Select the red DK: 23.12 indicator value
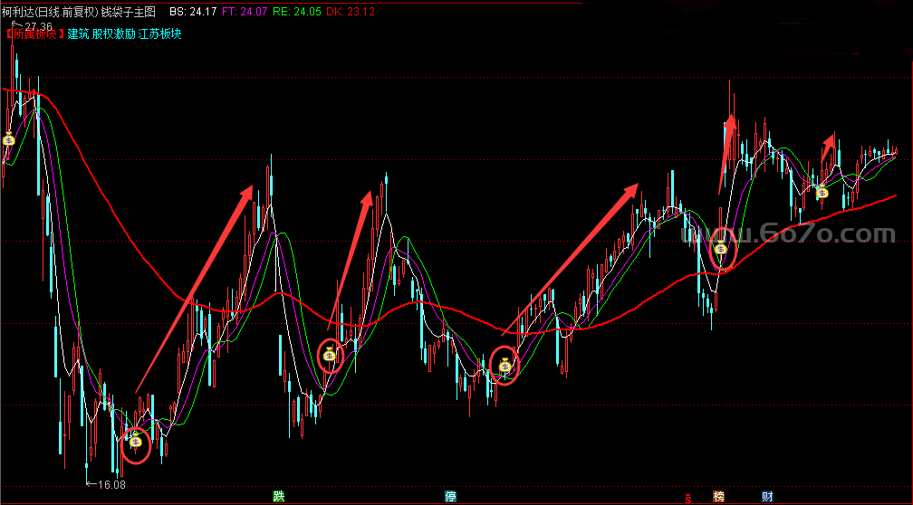The image size is (913, 505). pos(350,12)
